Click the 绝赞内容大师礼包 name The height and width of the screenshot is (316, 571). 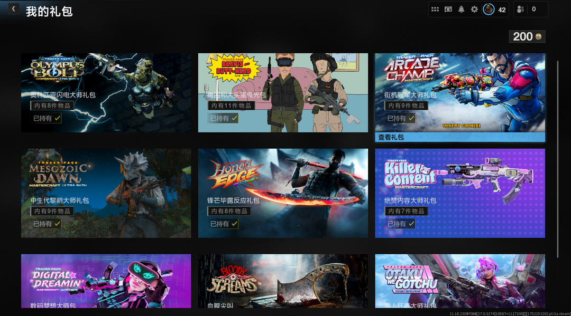coord(410,200)
